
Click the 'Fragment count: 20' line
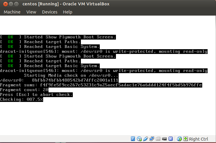[24, 90]
